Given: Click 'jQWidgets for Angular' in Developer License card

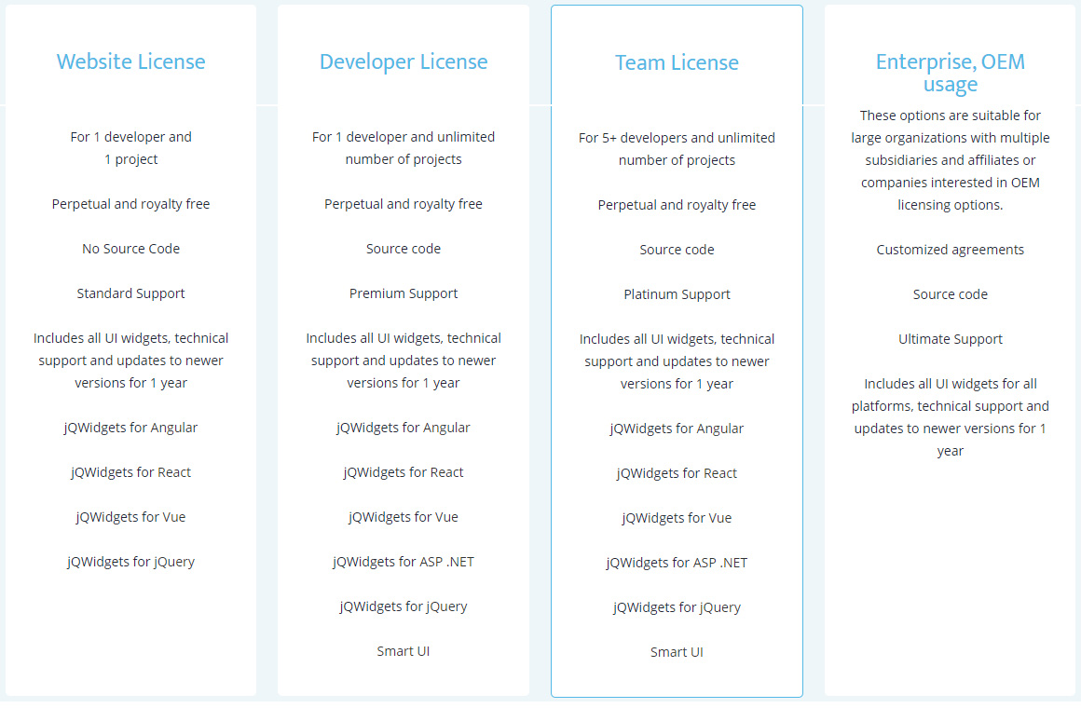Looking at the screenshot, I should click(x=404, y=429).
